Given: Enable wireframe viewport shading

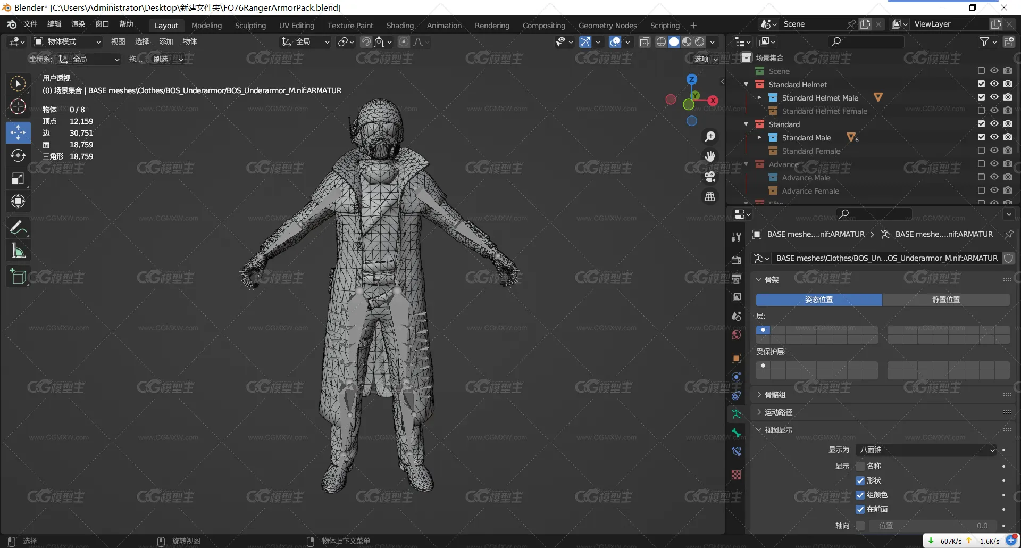Looking at the screenshot, I should 661,41.
